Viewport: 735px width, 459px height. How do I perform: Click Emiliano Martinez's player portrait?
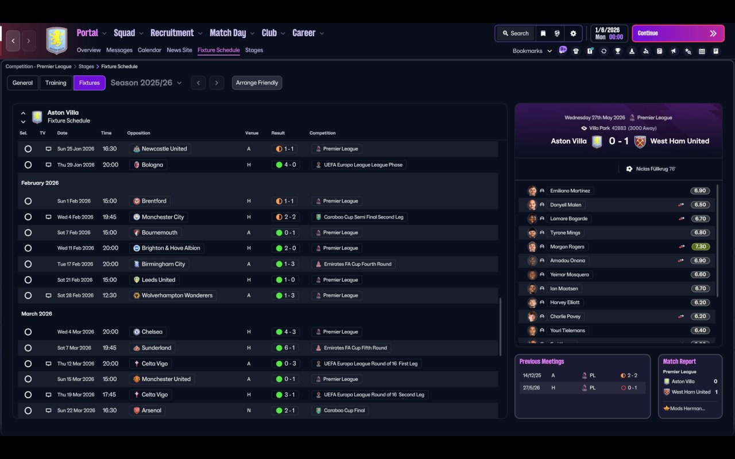coord(532,191)
